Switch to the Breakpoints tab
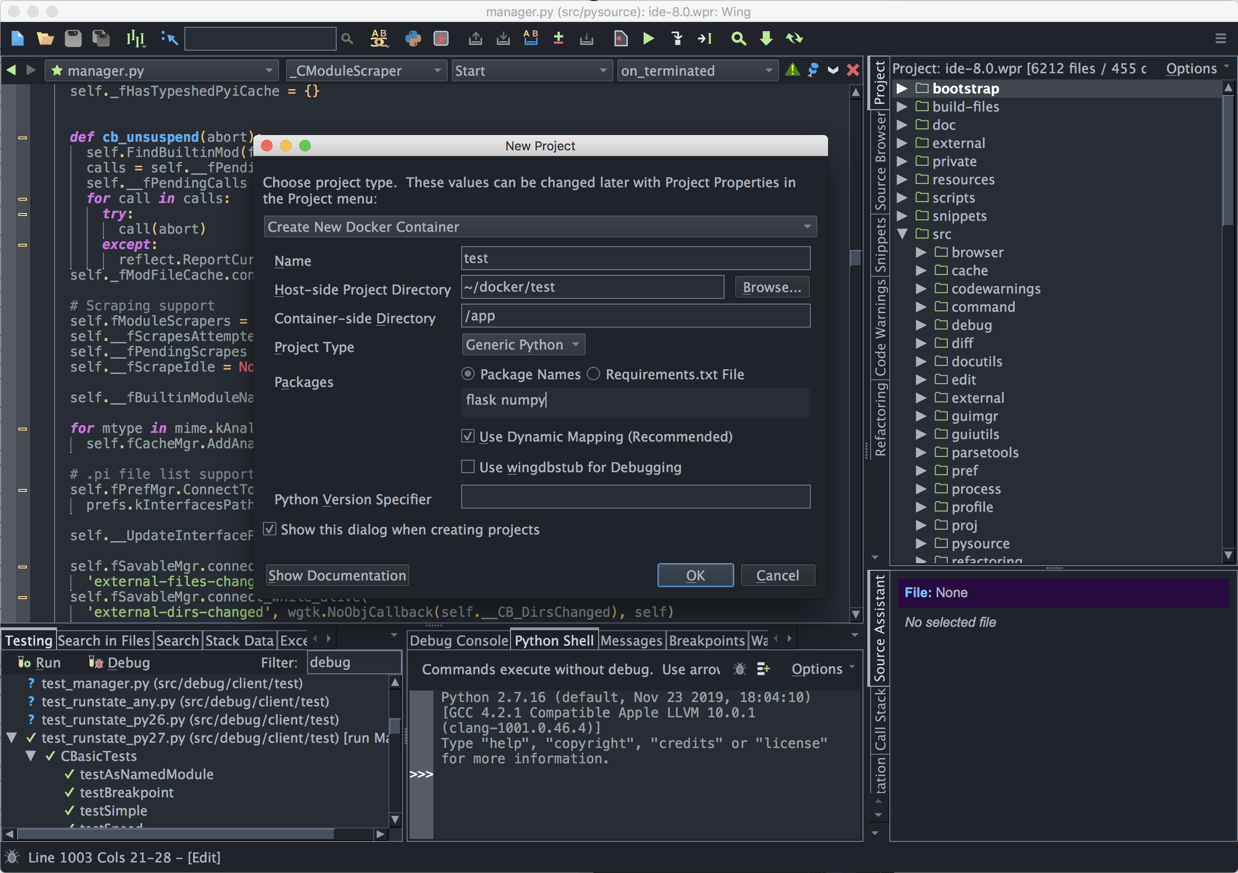The height and width of the screenshot is (873, 1238). click(x=707, y=641)
